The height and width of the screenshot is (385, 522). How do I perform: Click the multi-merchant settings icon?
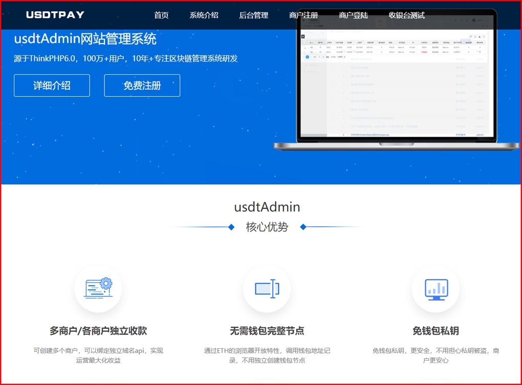click(98, 288)
